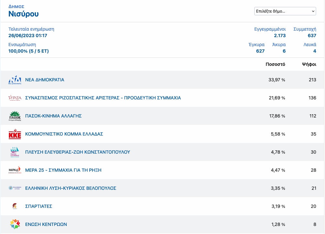Click the 5,58 % percentage
Viewport: 325px width, 234px height.
(x=278, y=134)
